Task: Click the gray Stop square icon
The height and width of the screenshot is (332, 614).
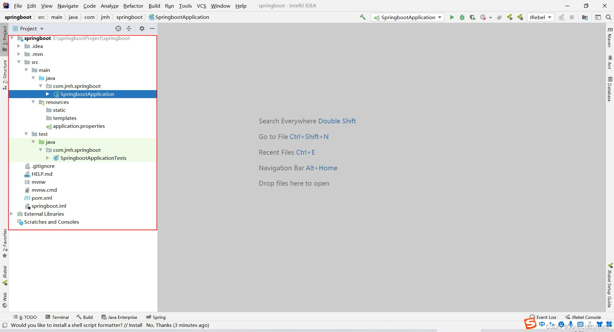Action: (x=572, y=17)
